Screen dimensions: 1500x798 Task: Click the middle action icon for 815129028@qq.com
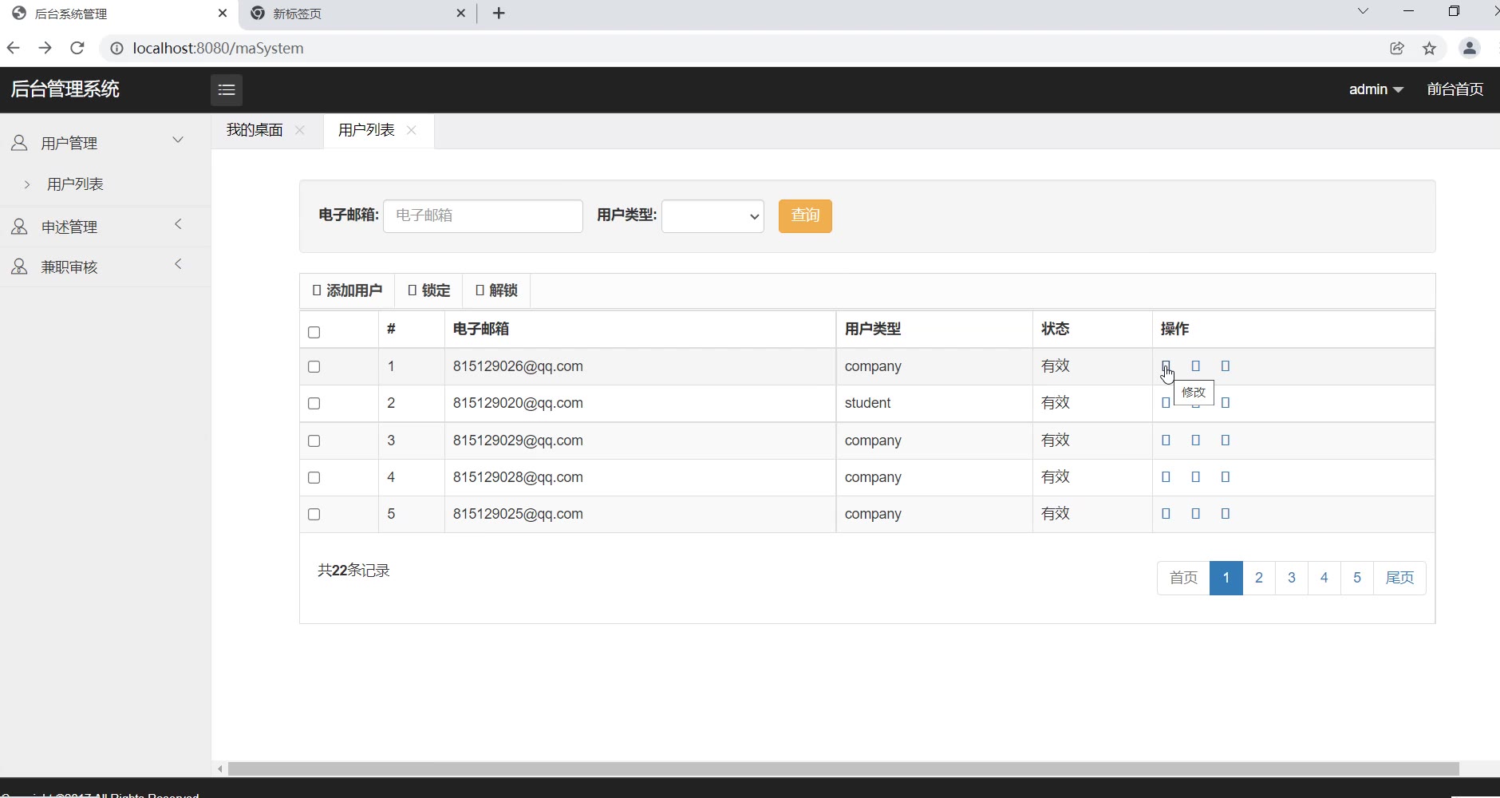(x=1195, y=477)
